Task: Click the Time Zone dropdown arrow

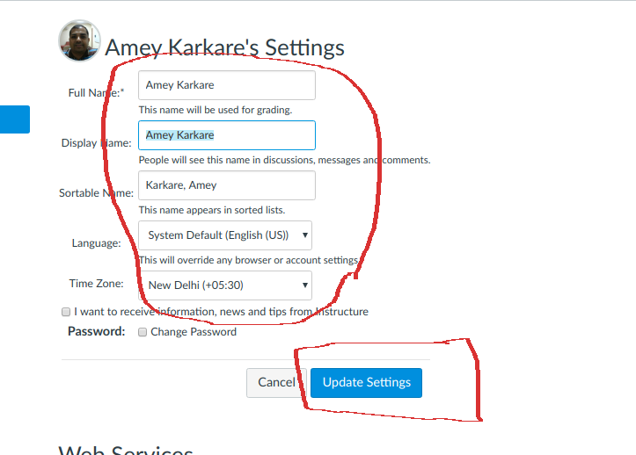Action: point(305,285)
